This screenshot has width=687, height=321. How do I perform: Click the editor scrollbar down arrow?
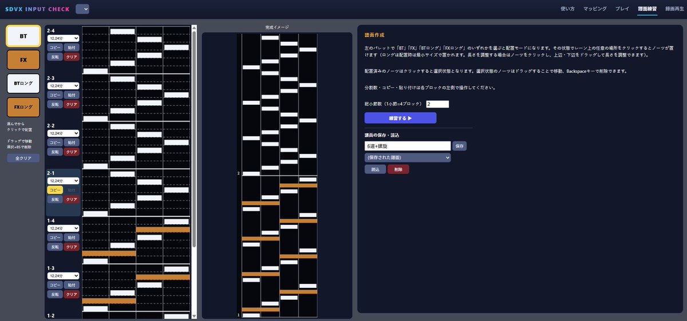pos(194,315)
